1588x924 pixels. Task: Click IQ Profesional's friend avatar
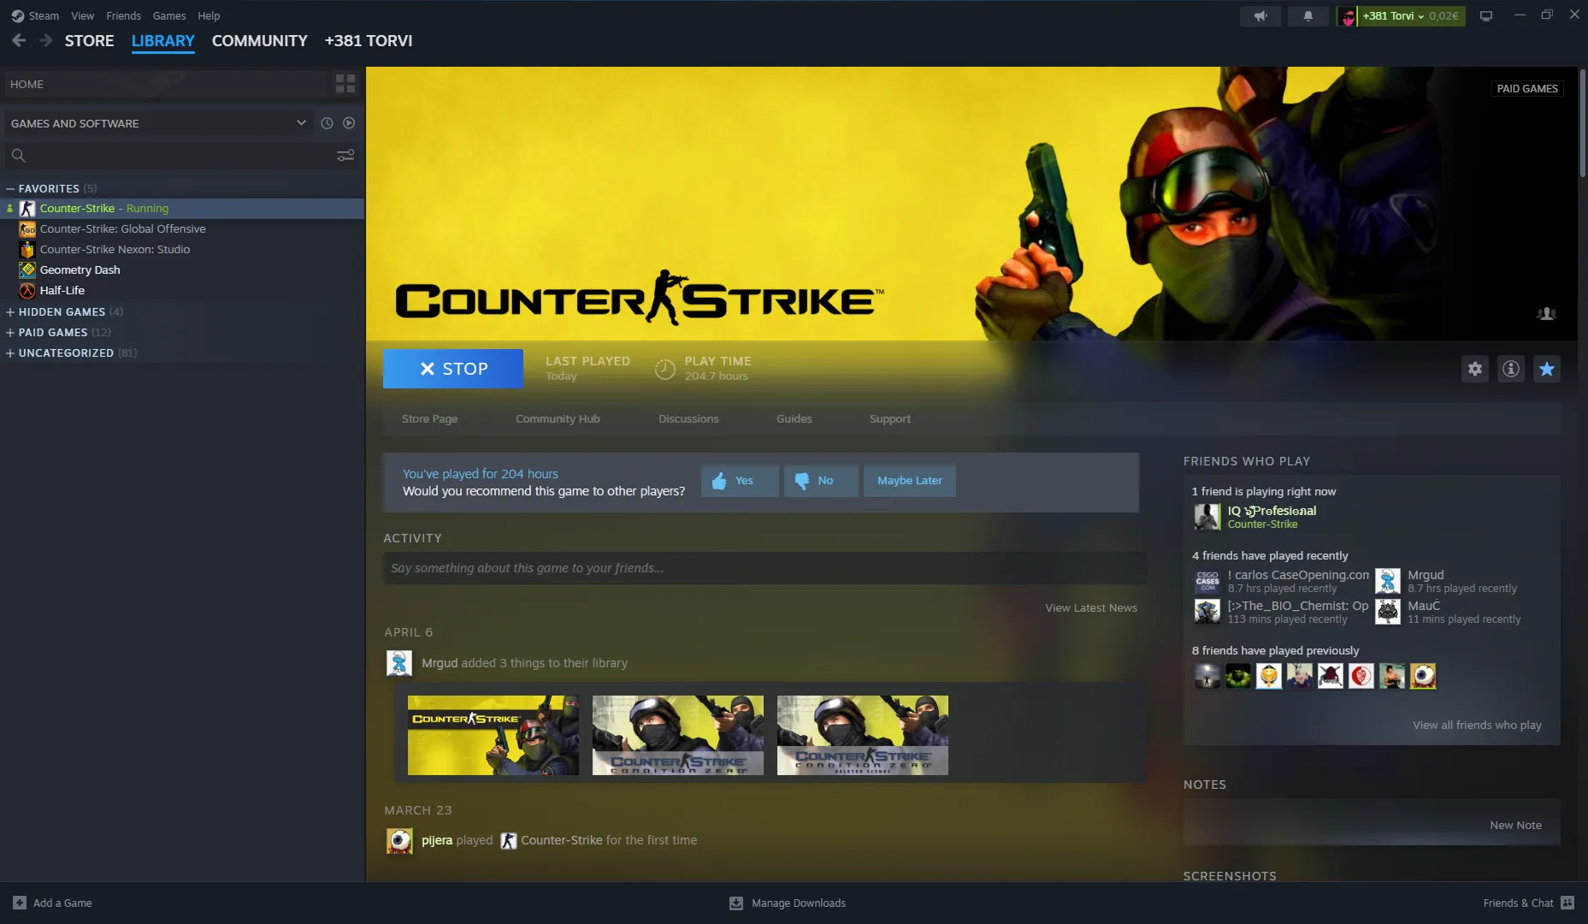point(1207,517)
